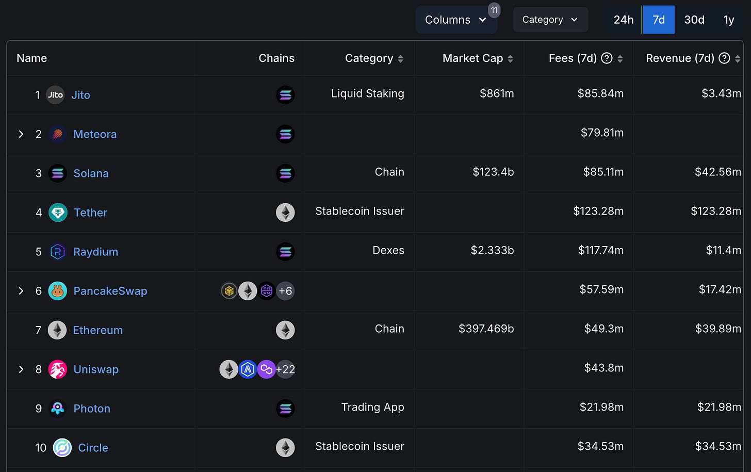Click the Ethereum logo beside the Ethereum name
Screen dimensions: 751x472
click(x=57, y=330)
